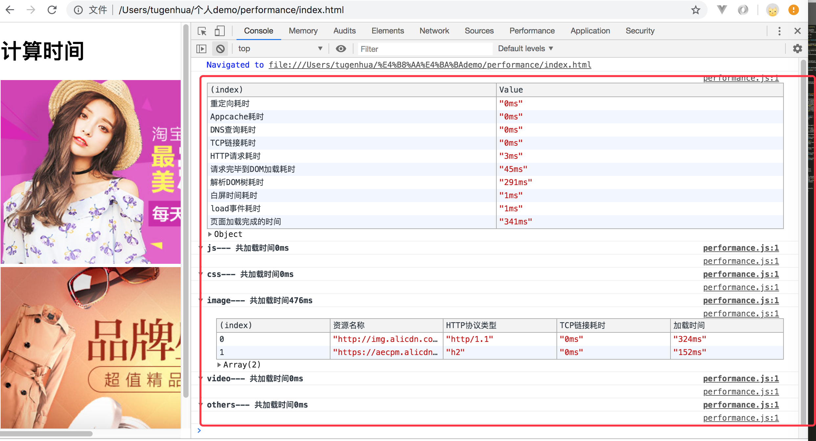The height and width of the screenshot is (441, 816).
Task: Open the performance.js:1 link beside image group
Action: point(741,301)
